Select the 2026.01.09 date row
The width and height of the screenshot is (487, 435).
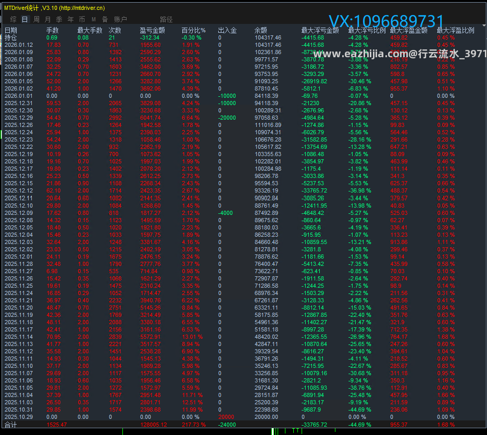coord(19,52)
